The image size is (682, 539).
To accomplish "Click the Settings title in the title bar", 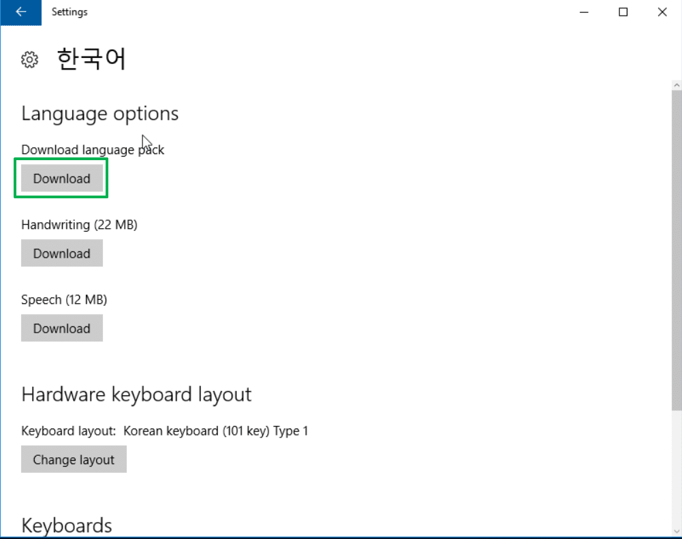I will pos(69,12).
